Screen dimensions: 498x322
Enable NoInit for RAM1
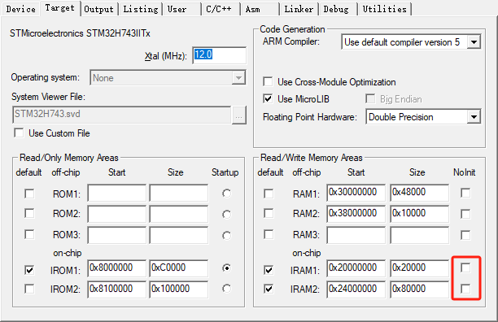(465, 193)
